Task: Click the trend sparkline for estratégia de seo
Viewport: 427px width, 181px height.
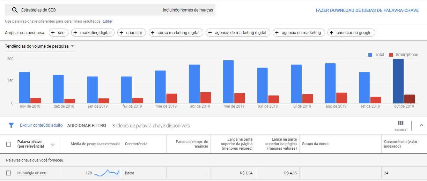Action: point(107,173)
